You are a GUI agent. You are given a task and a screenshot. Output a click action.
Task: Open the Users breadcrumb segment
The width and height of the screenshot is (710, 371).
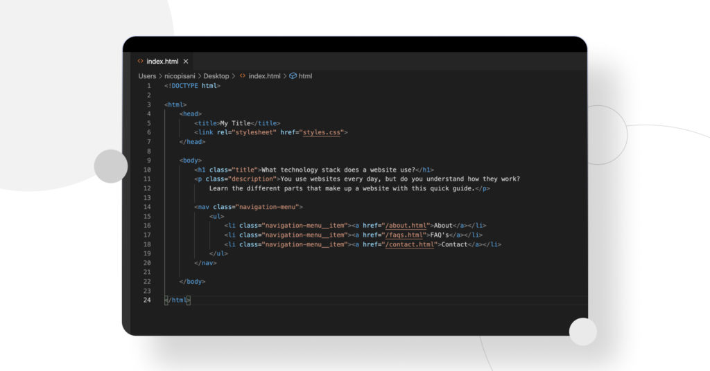click(147, 76)
